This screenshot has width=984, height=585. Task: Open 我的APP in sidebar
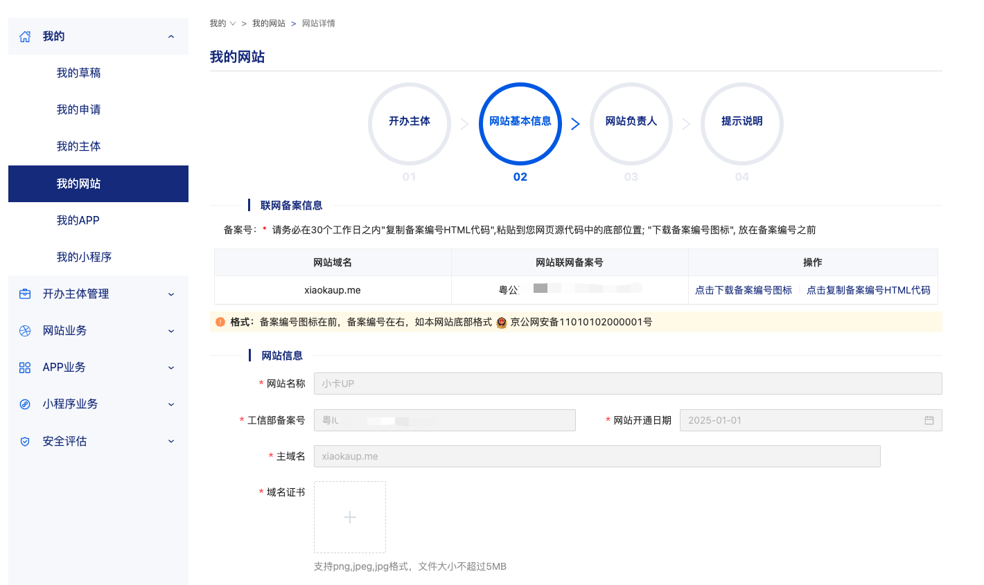point(98,220)
